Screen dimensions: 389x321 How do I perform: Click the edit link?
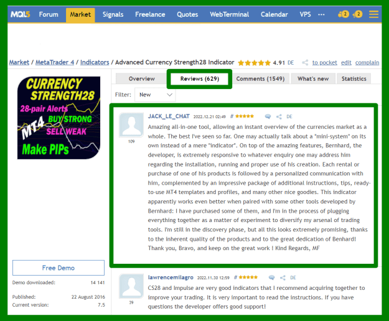346,62
